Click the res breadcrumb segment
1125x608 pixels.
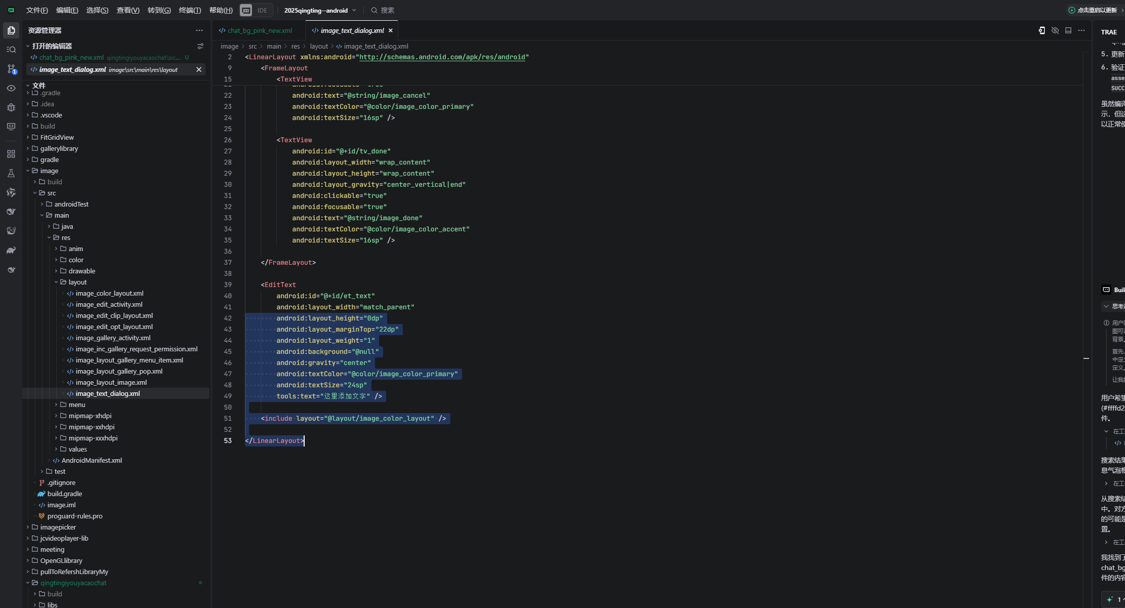click(296, 46)
